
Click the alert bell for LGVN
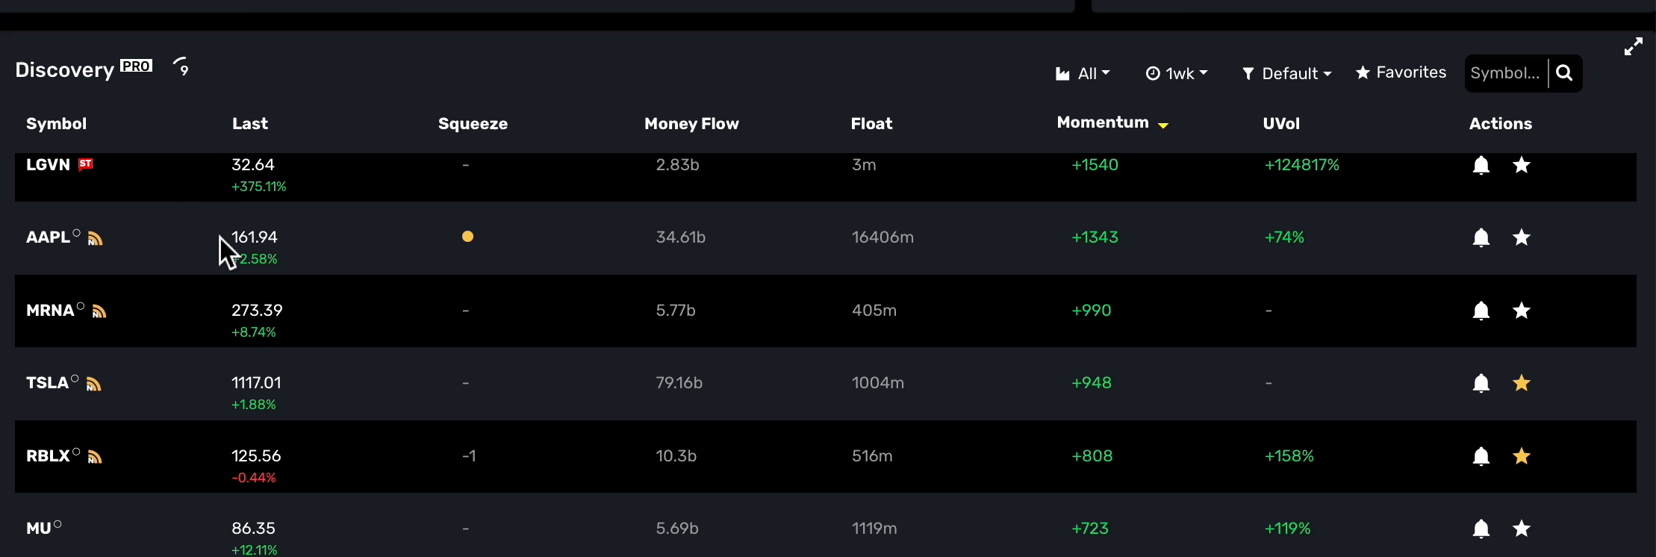pyautogui.click(x=1481, y=165)
